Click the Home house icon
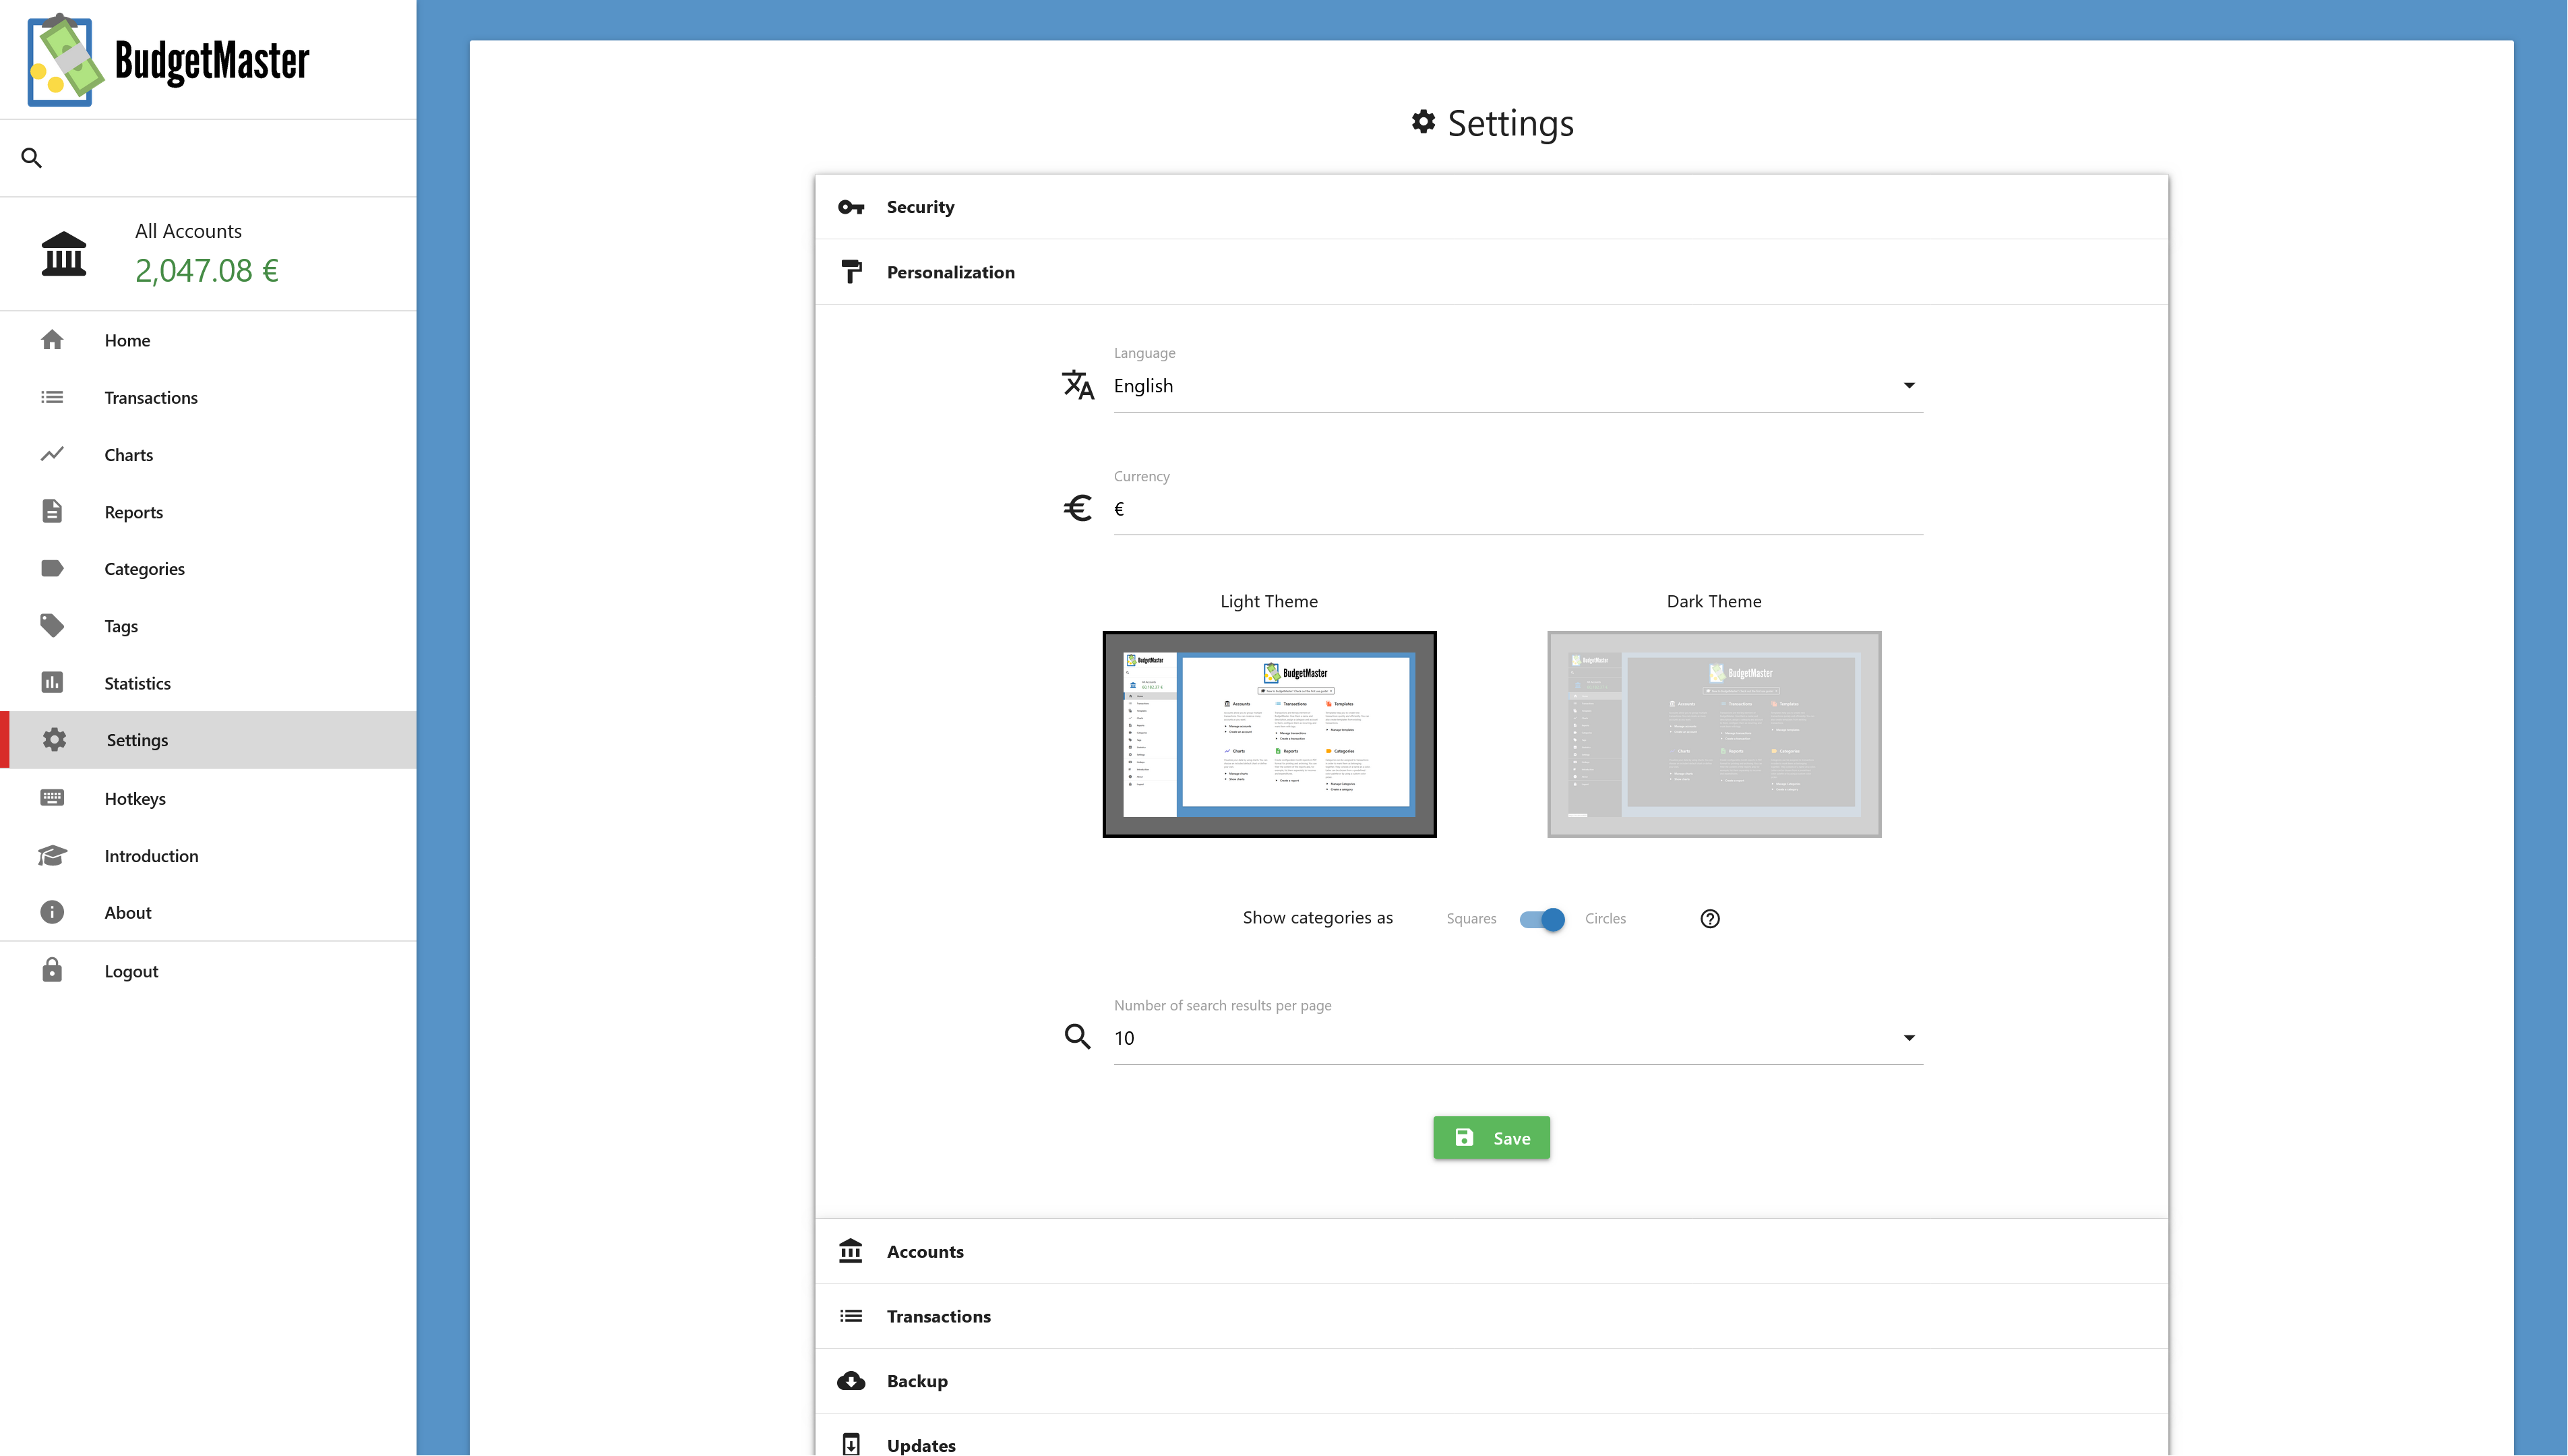2568x1456 pixels. click(52, 340)
